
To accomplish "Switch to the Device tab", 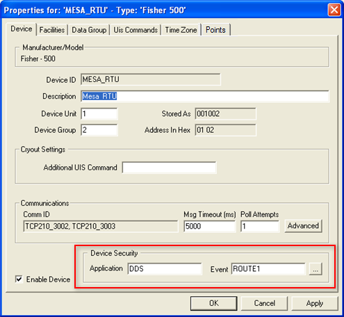I will click(x=22, y=29).
